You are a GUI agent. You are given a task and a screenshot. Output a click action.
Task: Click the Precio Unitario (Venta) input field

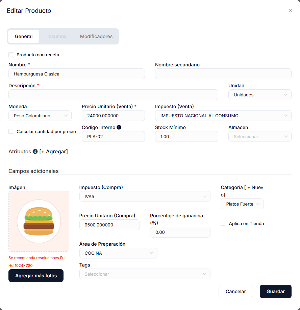tap(113, 116)
